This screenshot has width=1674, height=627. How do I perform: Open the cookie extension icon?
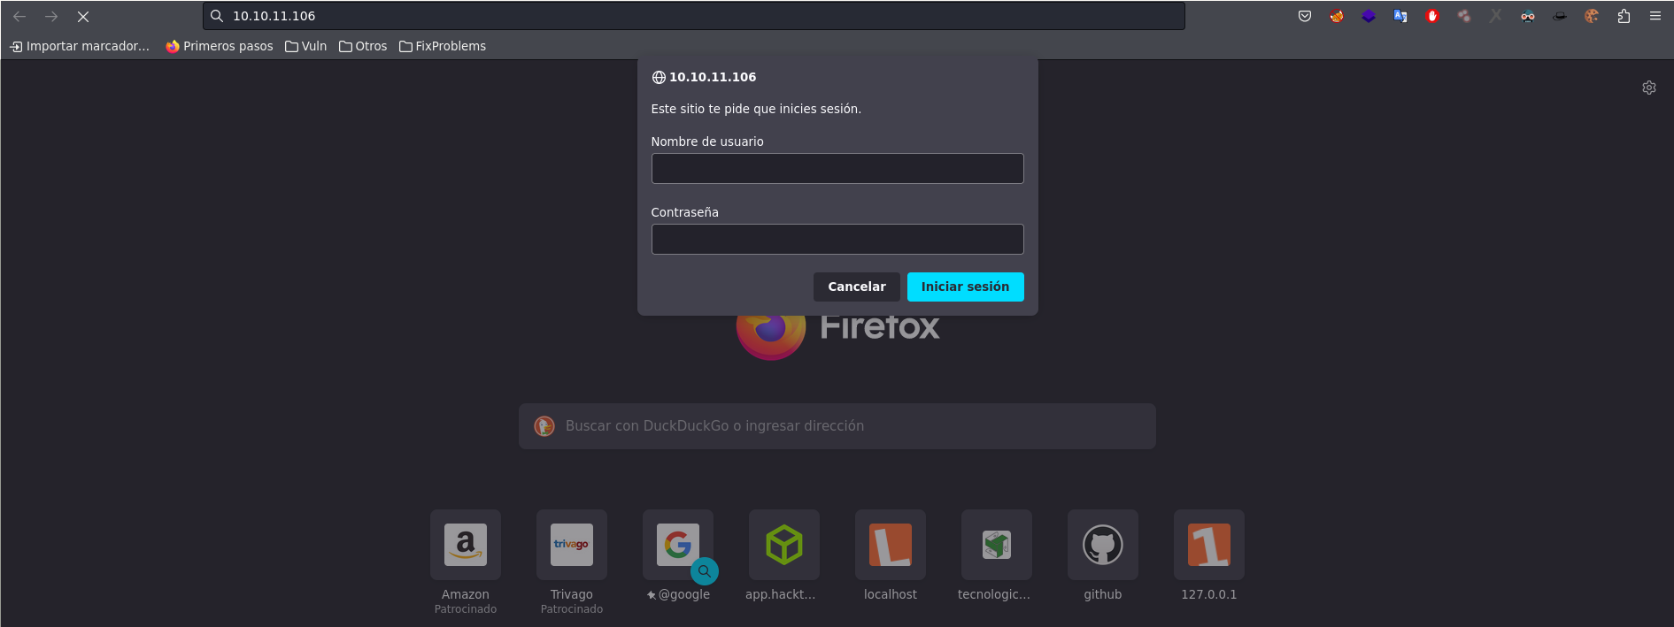1592,16
